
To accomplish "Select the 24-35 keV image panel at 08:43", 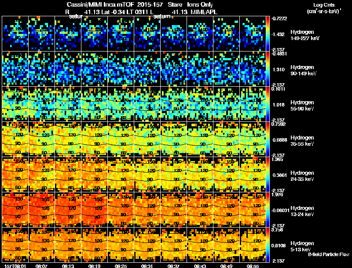I will 200,175.
